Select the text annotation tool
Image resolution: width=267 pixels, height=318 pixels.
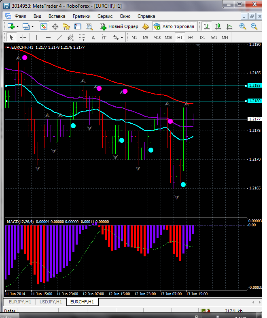point(93,37)
